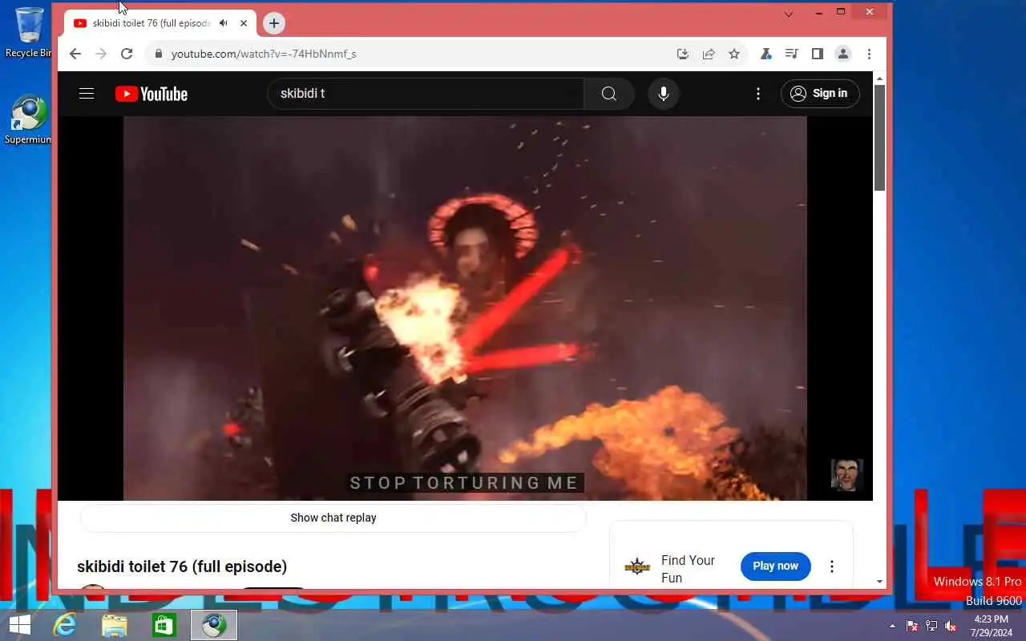Open the Action Center flag icon

point(912,626)
